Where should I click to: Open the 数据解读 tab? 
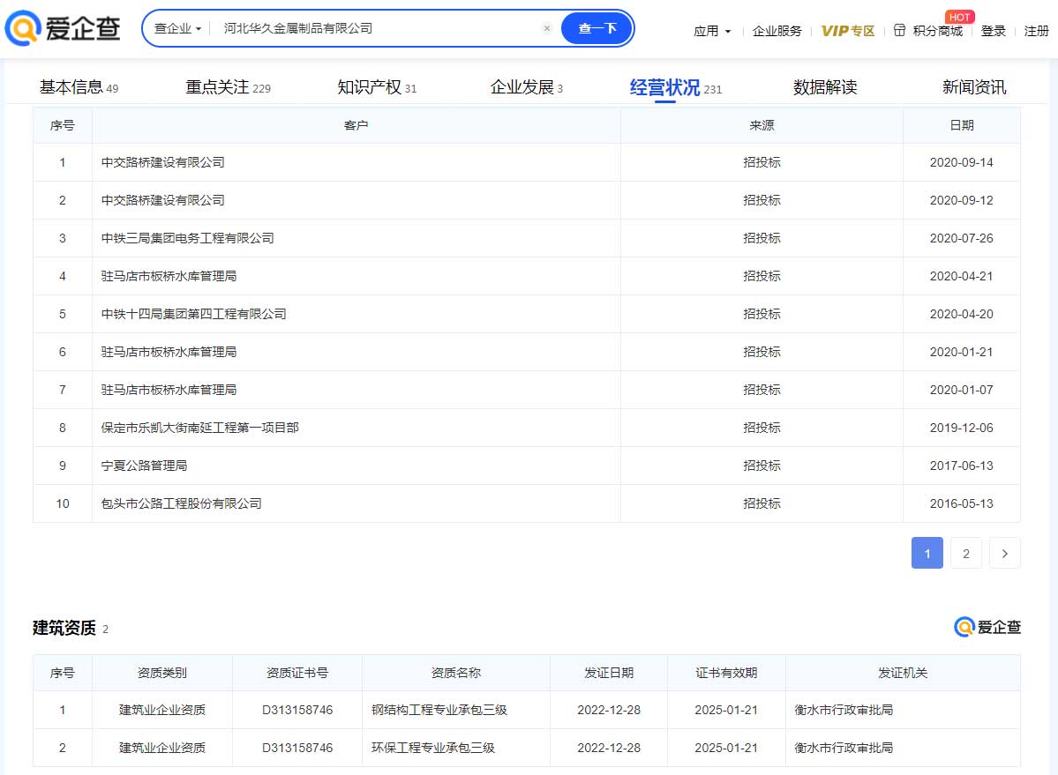[825, 87]
